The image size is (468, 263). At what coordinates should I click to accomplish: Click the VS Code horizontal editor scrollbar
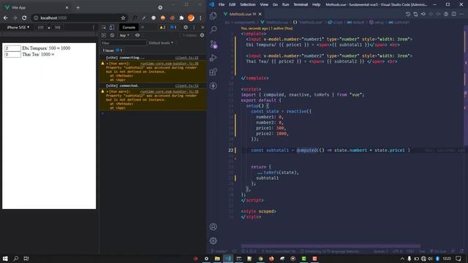pos(331,246)
